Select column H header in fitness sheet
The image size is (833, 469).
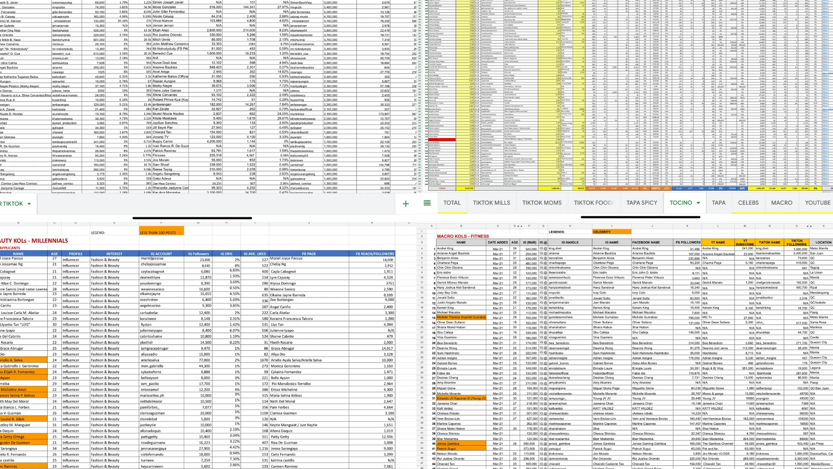(570, 226)
